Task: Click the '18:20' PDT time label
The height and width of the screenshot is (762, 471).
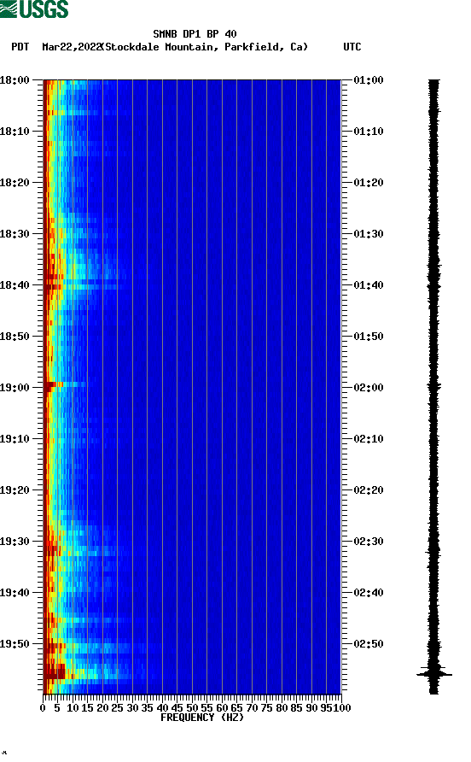Action: click(x=15, y=183)
